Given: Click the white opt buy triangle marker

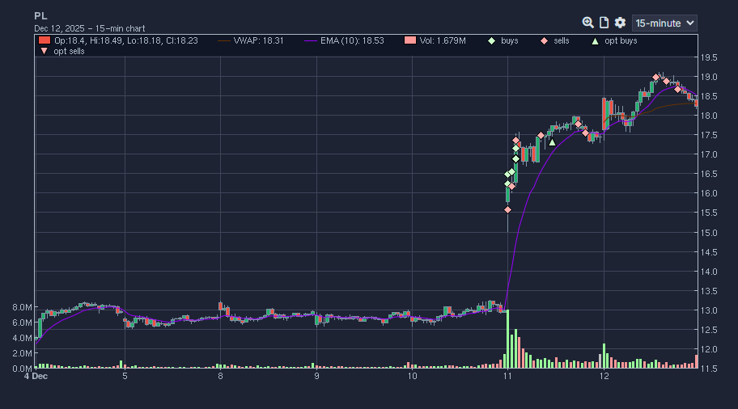Looking at the screenshot, I should point(552,142).
